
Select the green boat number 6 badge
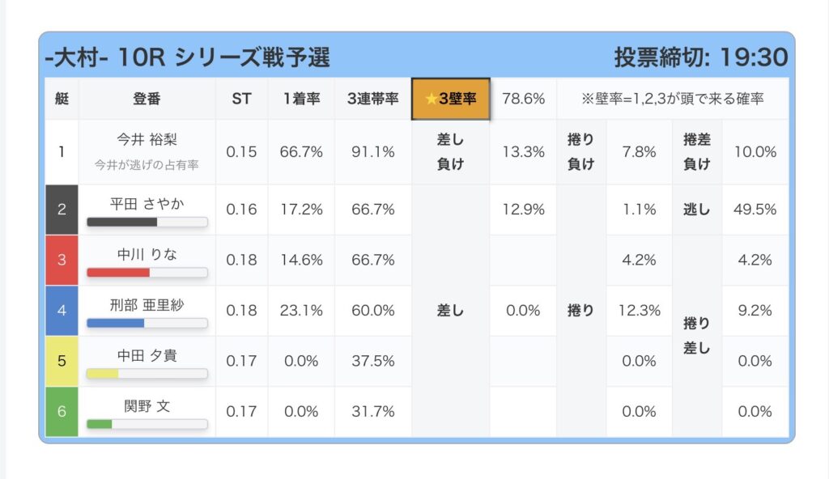pos(62,411)
